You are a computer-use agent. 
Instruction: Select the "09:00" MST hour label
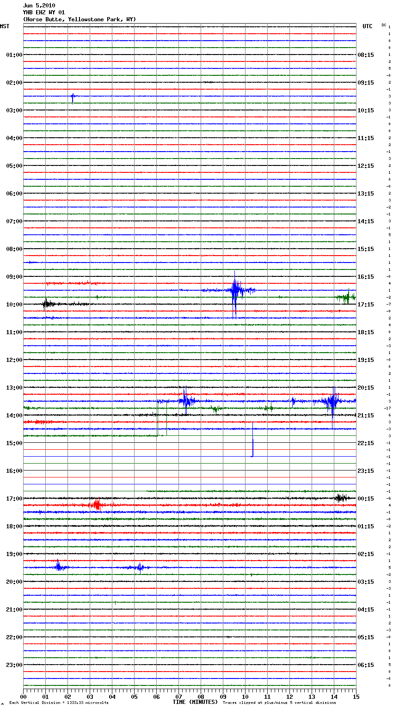pos(14,276)
